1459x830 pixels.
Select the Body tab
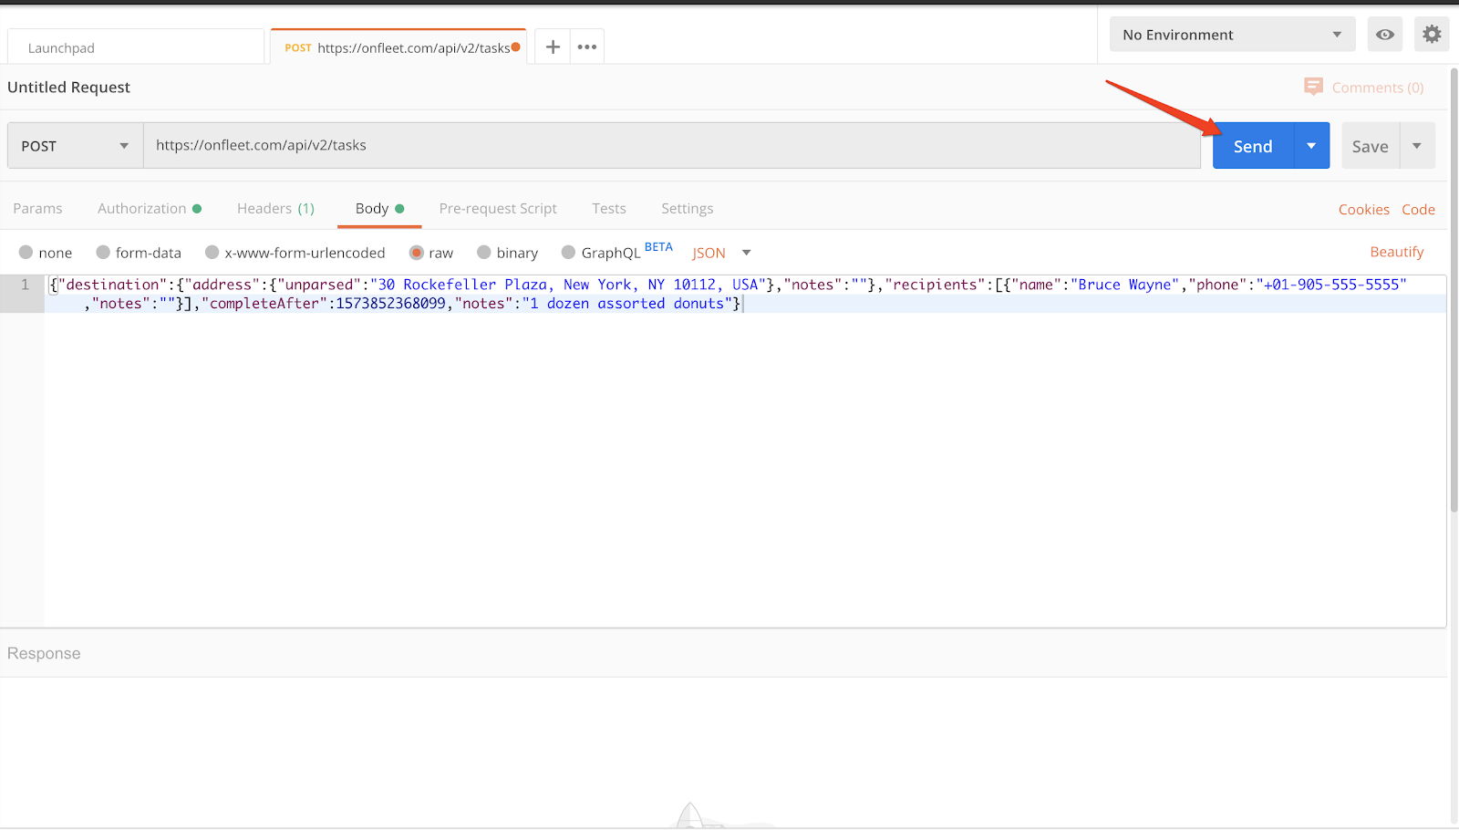coord(379,209)
